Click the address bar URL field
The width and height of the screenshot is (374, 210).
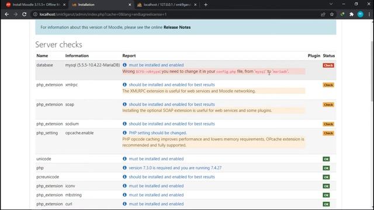pos(176,14)
